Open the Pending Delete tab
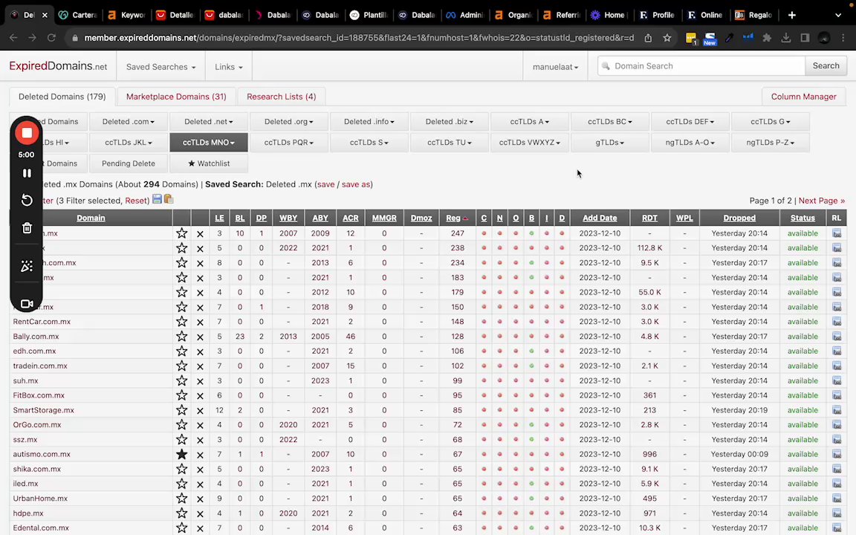This screenshot has height=535, width=856. point(129,163)
